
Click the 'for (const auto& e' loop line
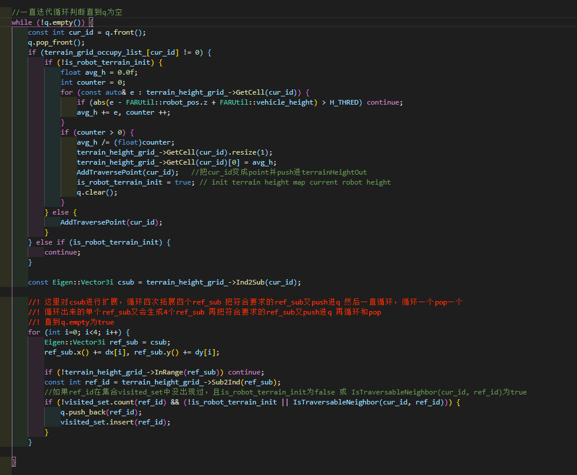[x=185, y=92]
